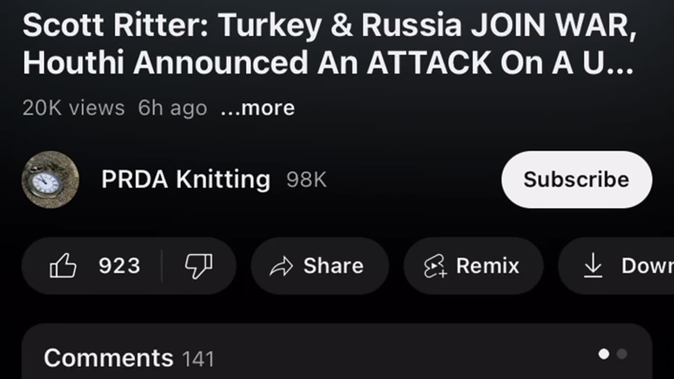The height and width of the screenshot is (379, 674).
Task: Click the Remix button label
Action: [488, 266]
